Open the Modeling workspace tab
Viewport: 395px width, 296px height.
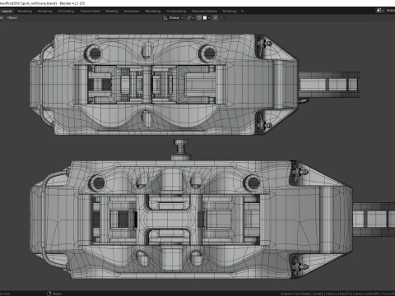25,12
